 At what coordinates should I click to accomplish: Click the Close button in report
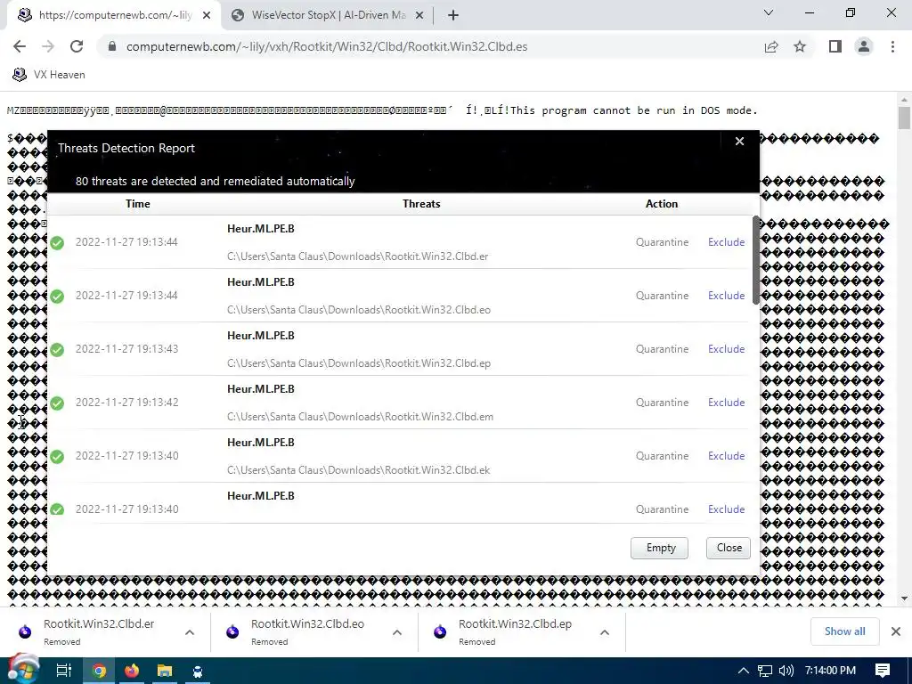point(729,548)
